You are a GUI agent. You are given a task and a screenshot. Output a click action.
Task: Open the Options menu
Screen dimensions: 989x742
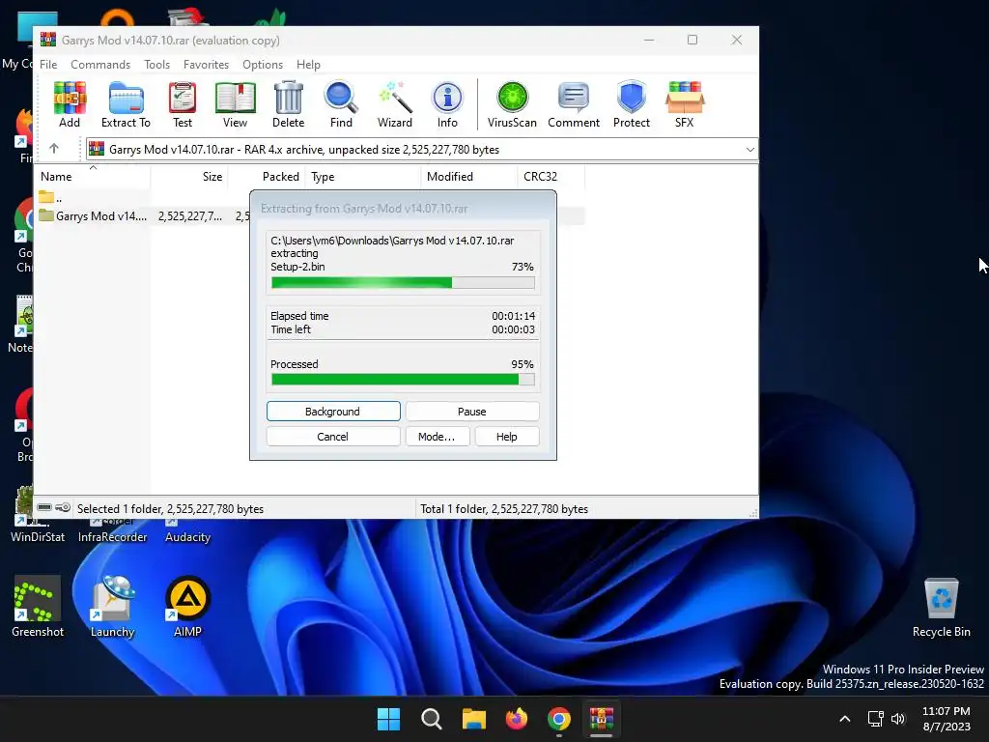pyautogui.click(x=263, y=65)
